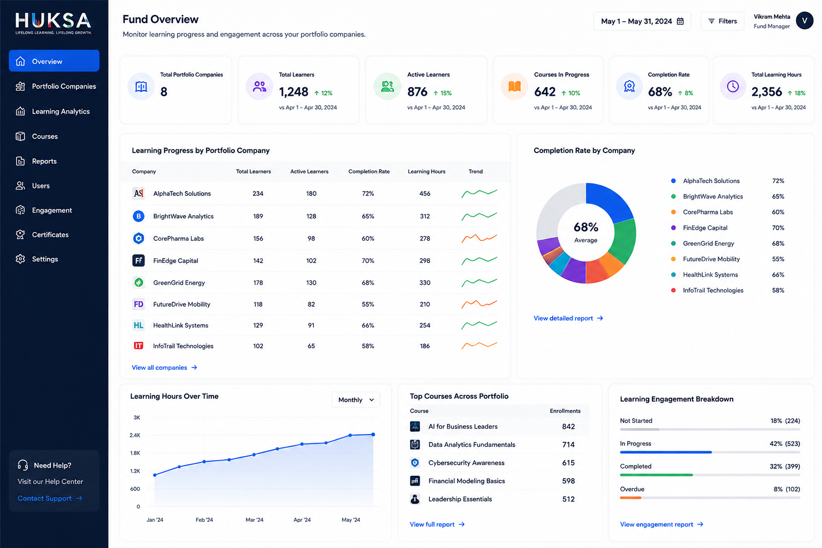Click the last data point on hours chart

pyautogui.click(x=373, y=435)
